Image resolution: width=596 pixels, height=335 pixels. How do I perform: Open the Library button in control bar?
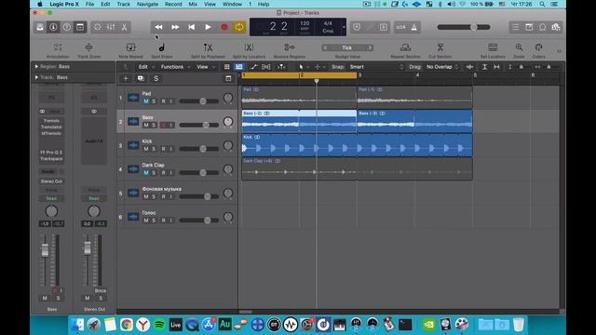[x=40, y=27]
